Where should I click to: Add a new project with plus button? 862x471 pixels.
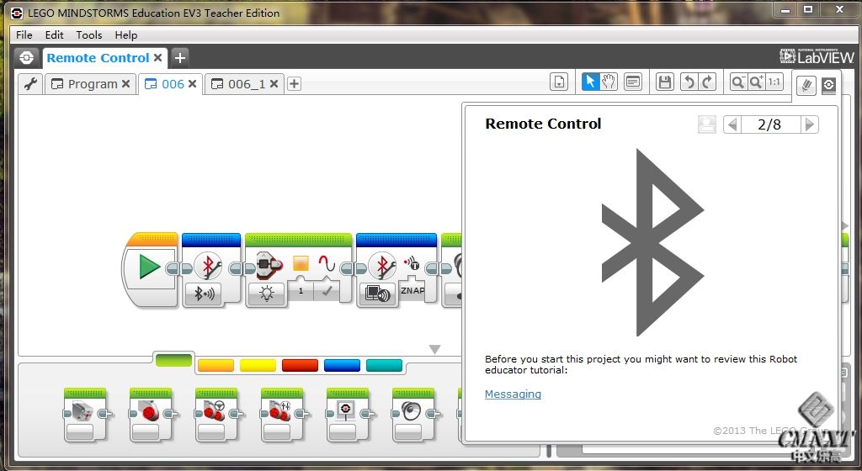click(180, 57)
